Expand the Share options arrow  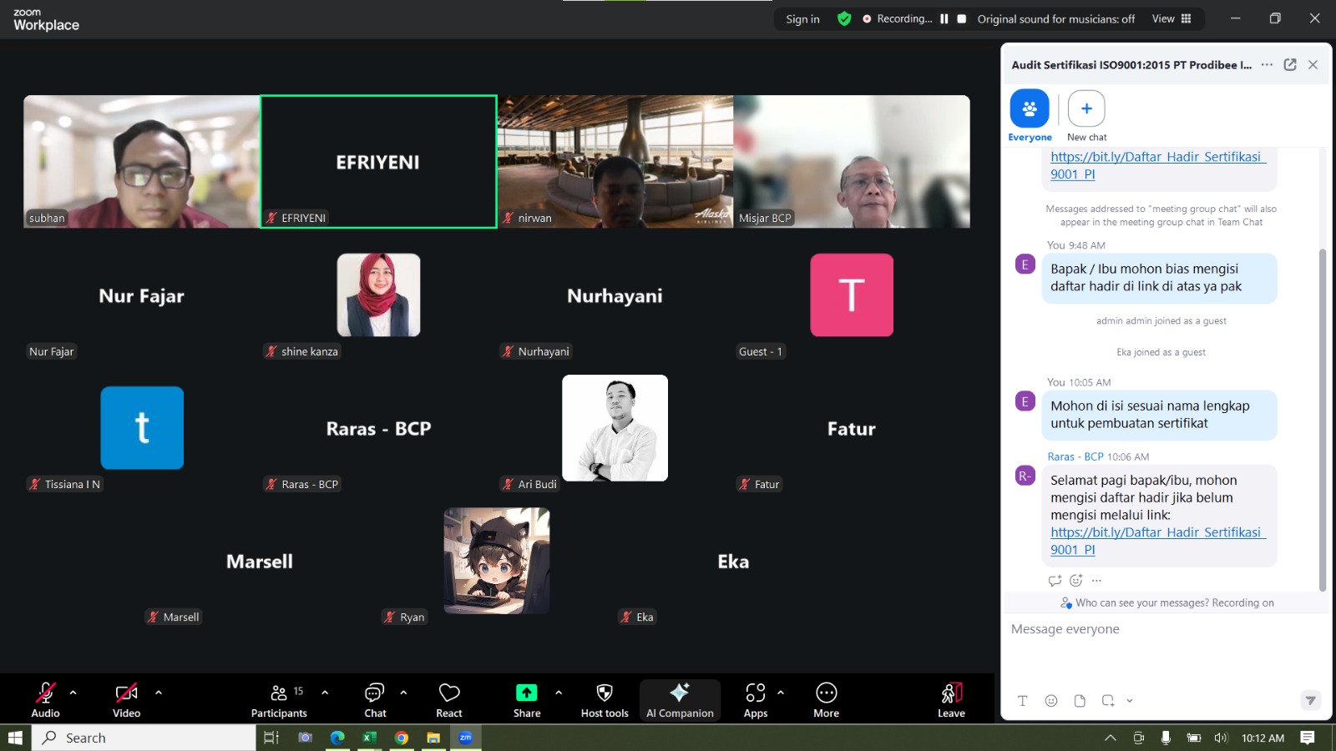(x=559, y=693)
